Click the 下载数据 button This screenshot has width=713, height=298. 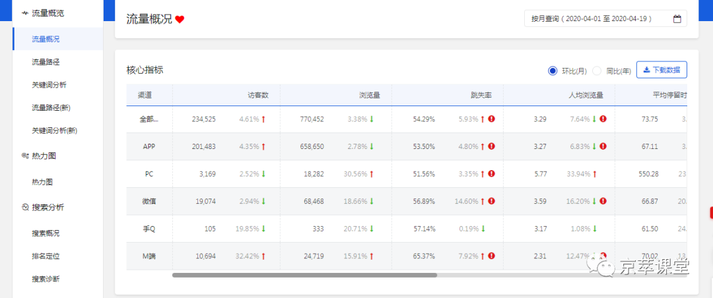(x=662, y=70)
